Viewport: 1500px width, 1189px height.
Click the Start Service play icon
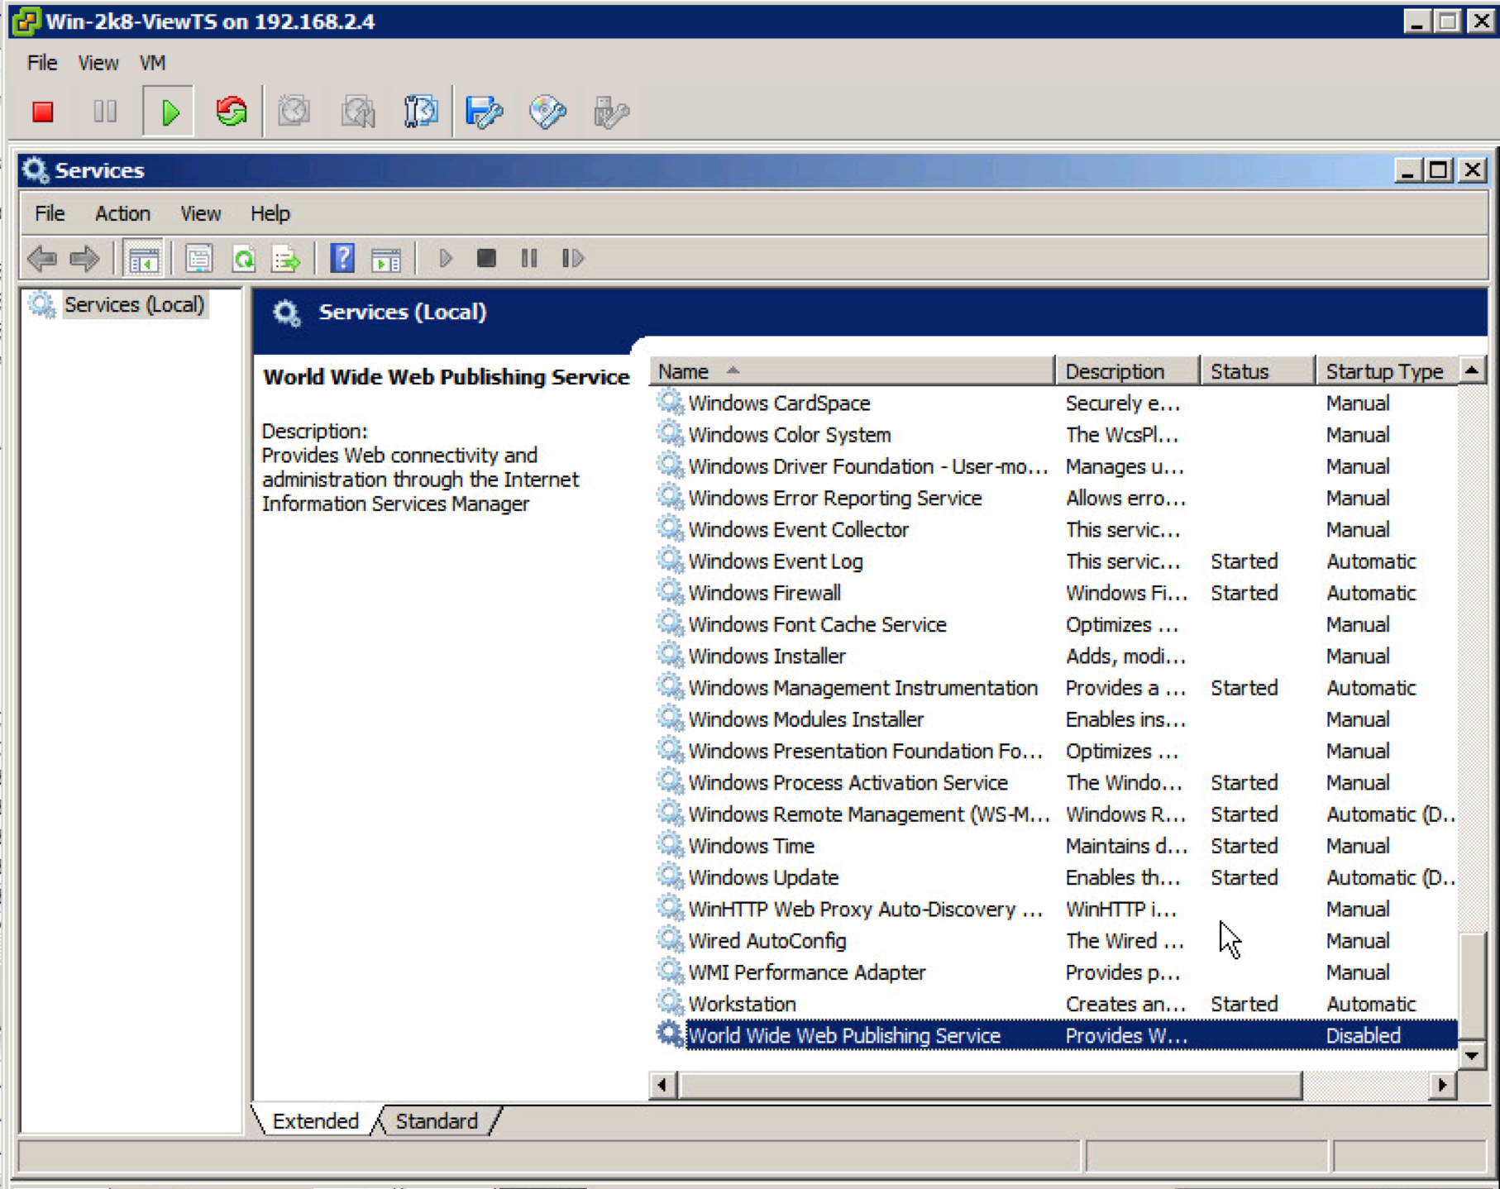pyautogui.click(x=445, y=259)
